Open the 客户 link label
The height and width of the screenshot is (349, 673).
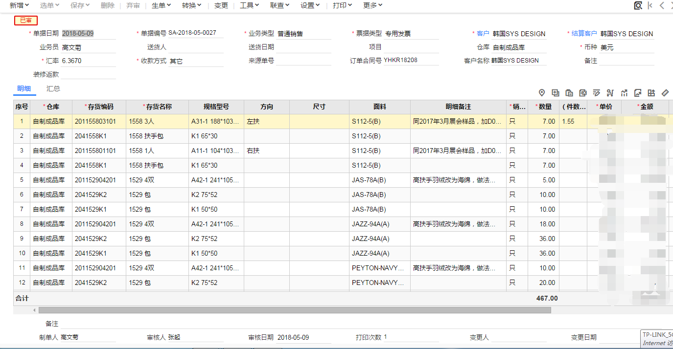coord(483,34)
